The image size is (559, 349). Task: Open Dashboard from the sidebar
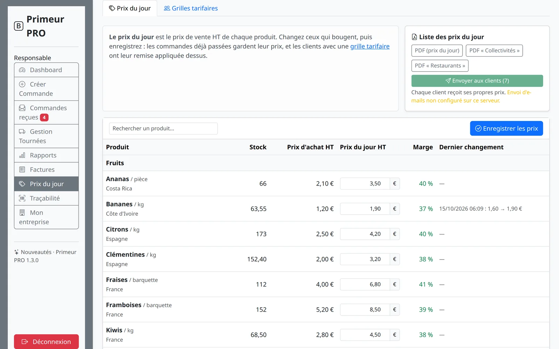46,70
